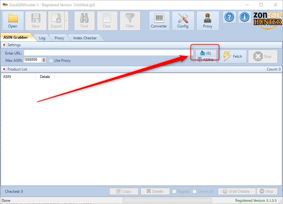The height and width of the screenshot is (204, 283).
Task: Click the app icon in title bar
Action: pos(5,4)
